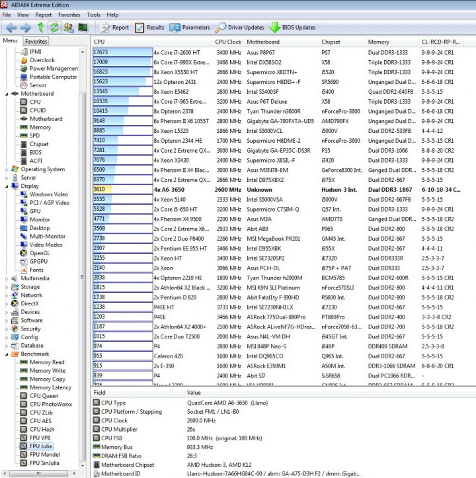Image resolution: width=476 pixels, height=478 pixels.
Task: Check for BIOS Updates
Action: 292,28
